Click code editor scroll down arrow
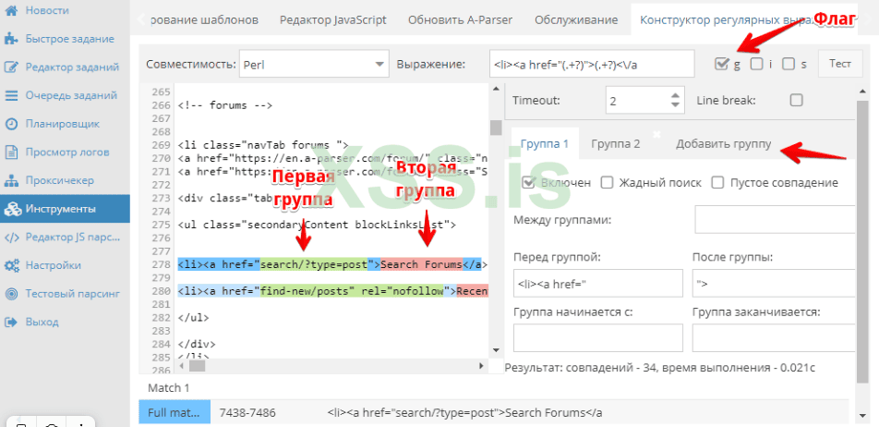Screen dimensions: 879x427 (x=496, y=350)
